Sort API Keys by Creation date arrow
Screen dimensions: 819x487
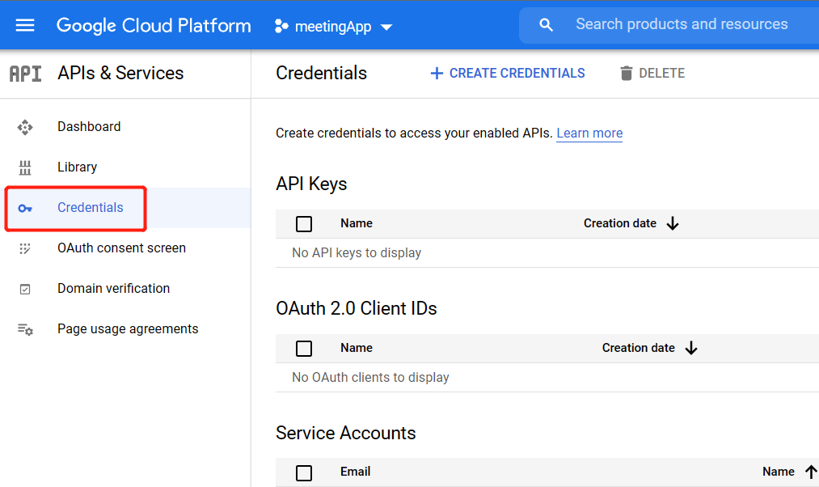tap(673, 224)
